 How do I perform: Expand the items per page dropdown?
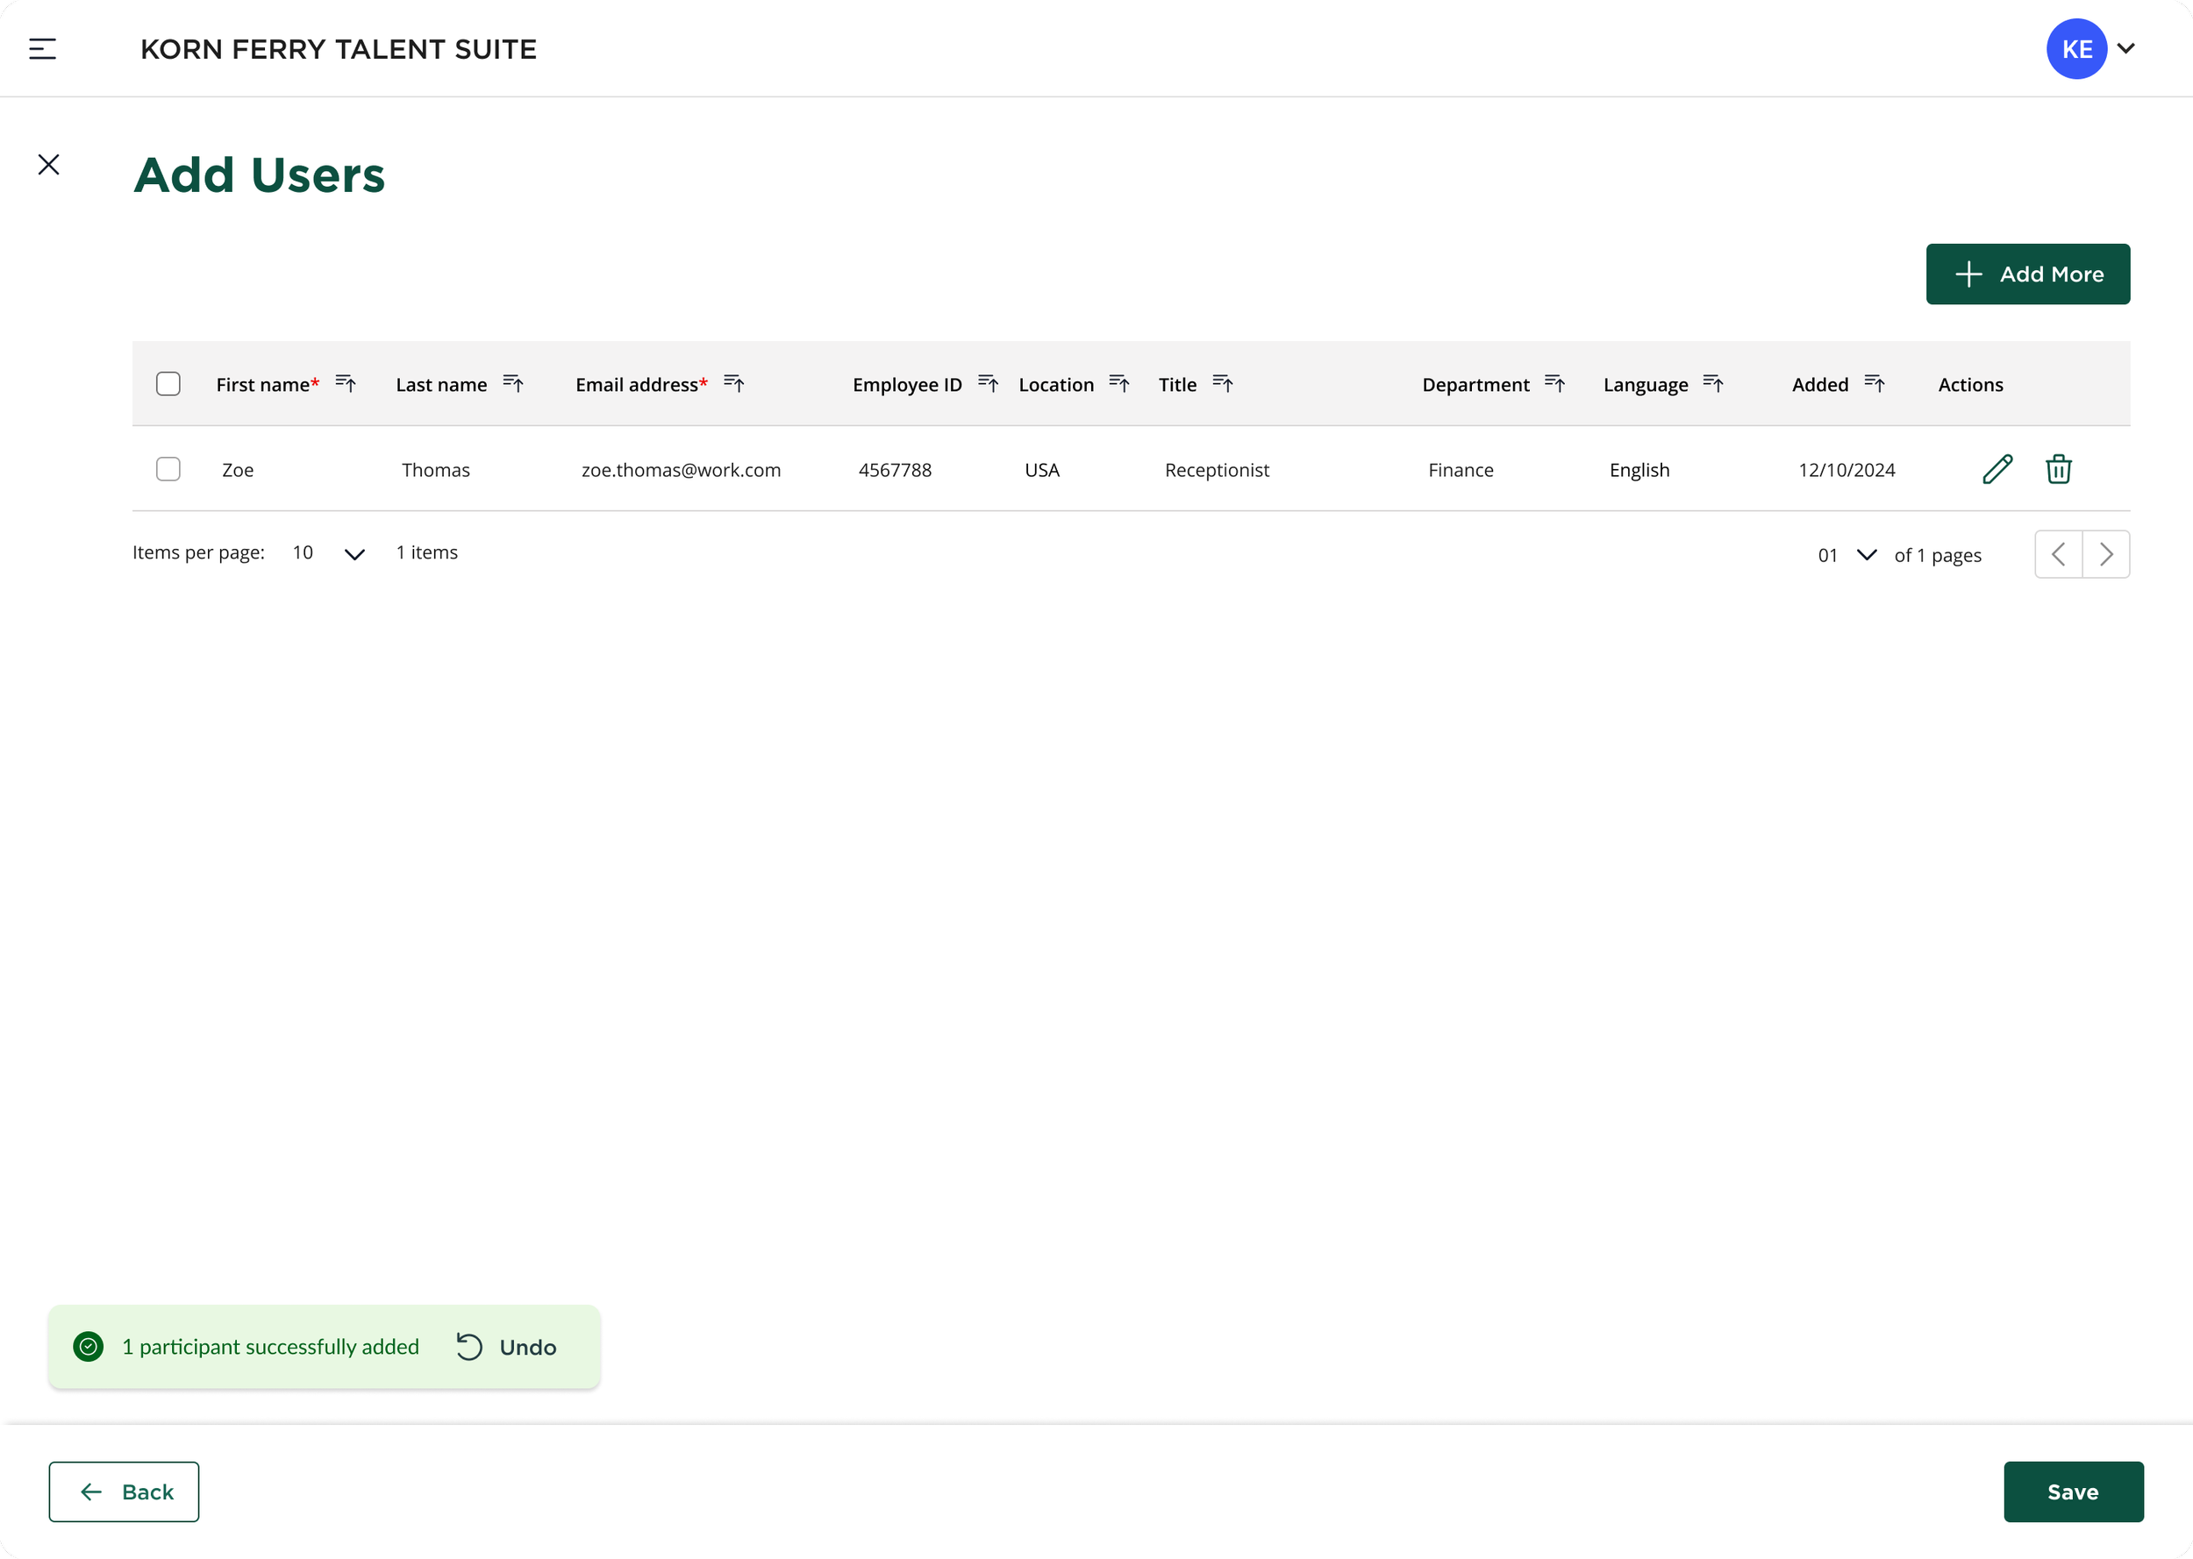click(354, 554)
